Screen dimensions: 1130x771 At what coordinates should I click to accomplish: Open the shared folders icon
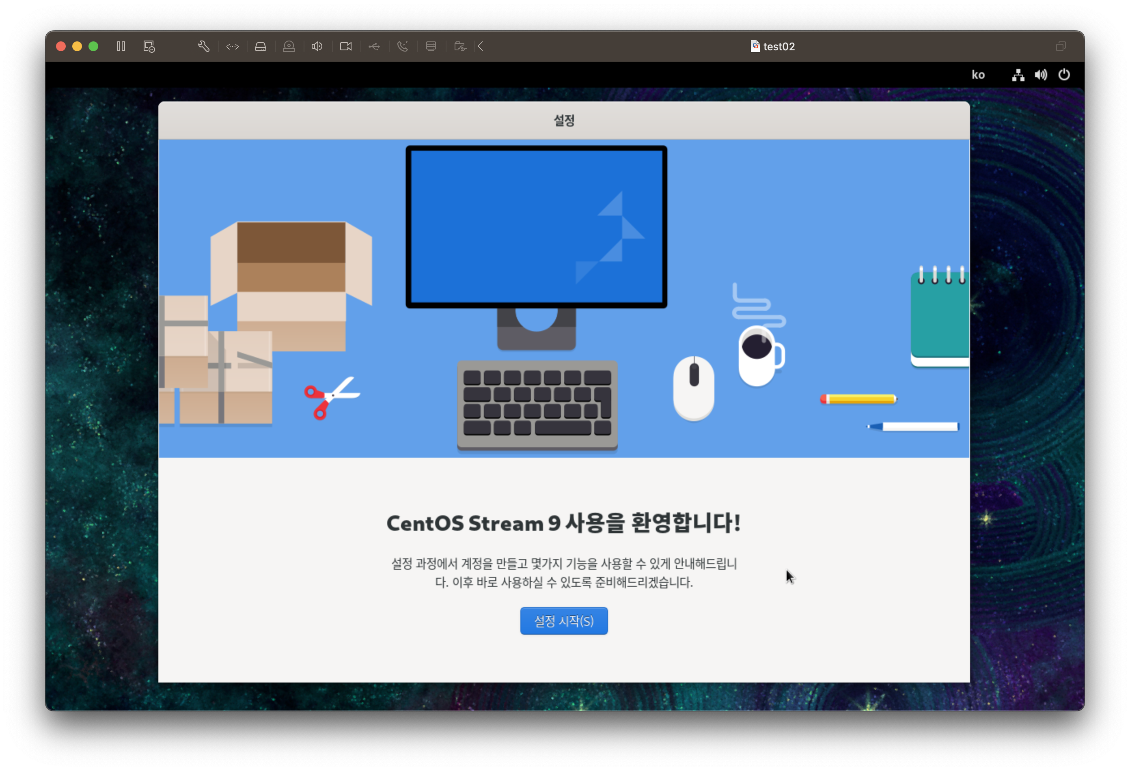click(459, 46)
